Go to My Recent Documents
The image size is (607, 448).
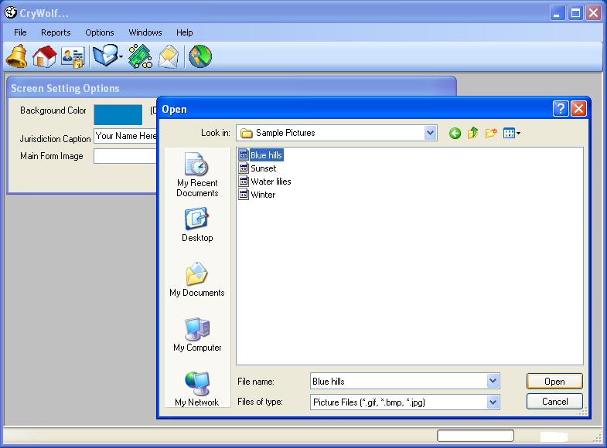197,175
